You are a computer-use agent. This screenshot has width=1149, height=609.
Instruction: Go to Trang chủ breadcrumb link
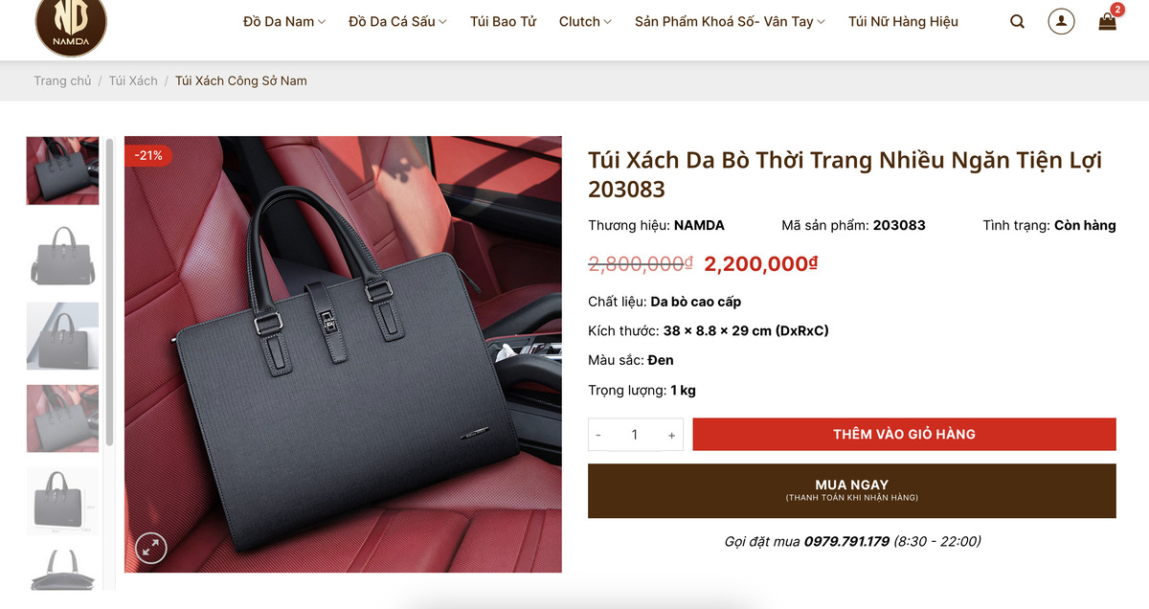click(x=62, y=80)
